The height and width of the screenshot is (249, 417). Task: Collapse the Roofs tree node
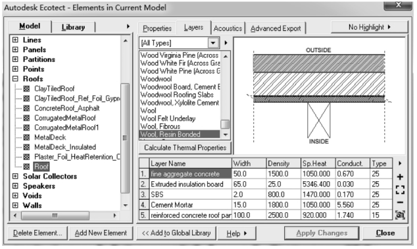pos(15,79)
